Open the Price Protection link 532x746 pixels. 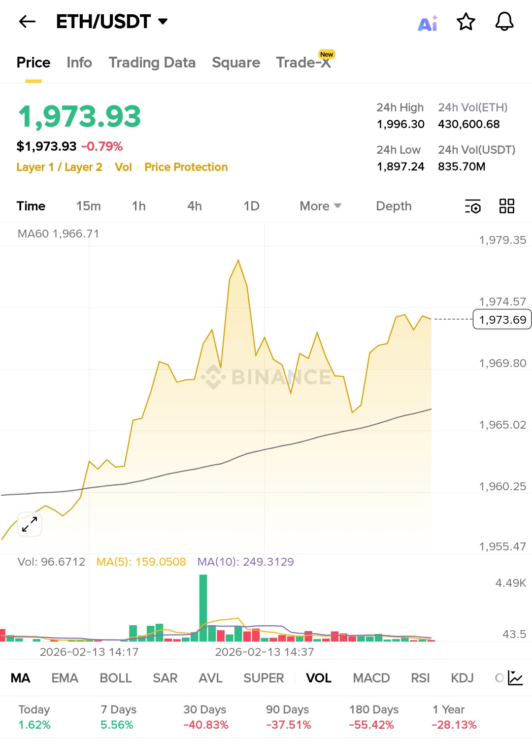coord(186,167)
